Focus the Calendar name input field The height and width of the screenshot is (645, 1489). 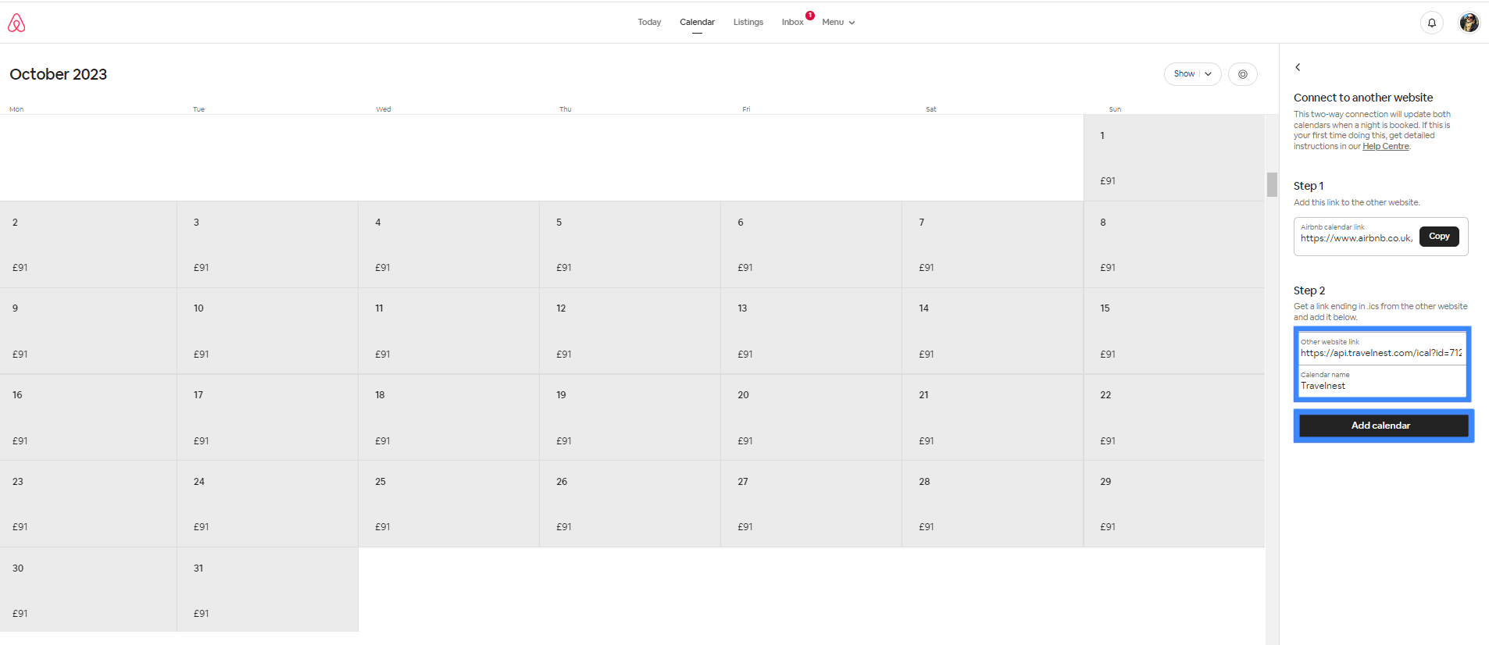pos(1380,386)
